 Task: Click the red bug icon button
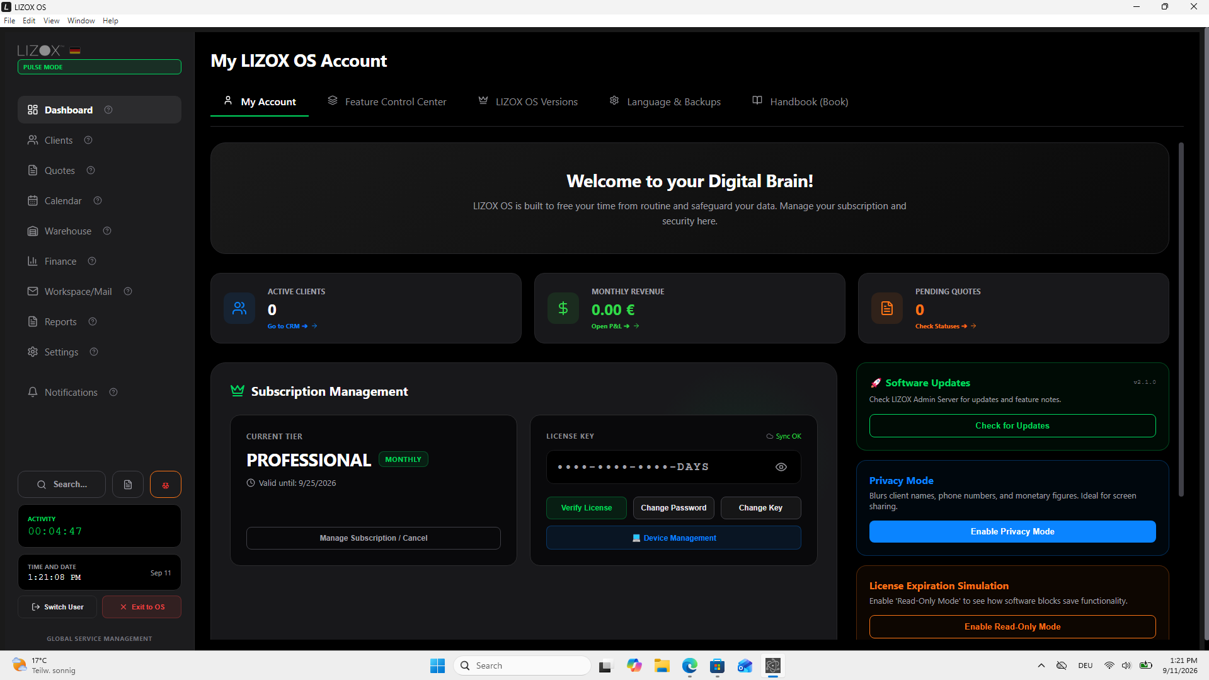tap(166, 485)
